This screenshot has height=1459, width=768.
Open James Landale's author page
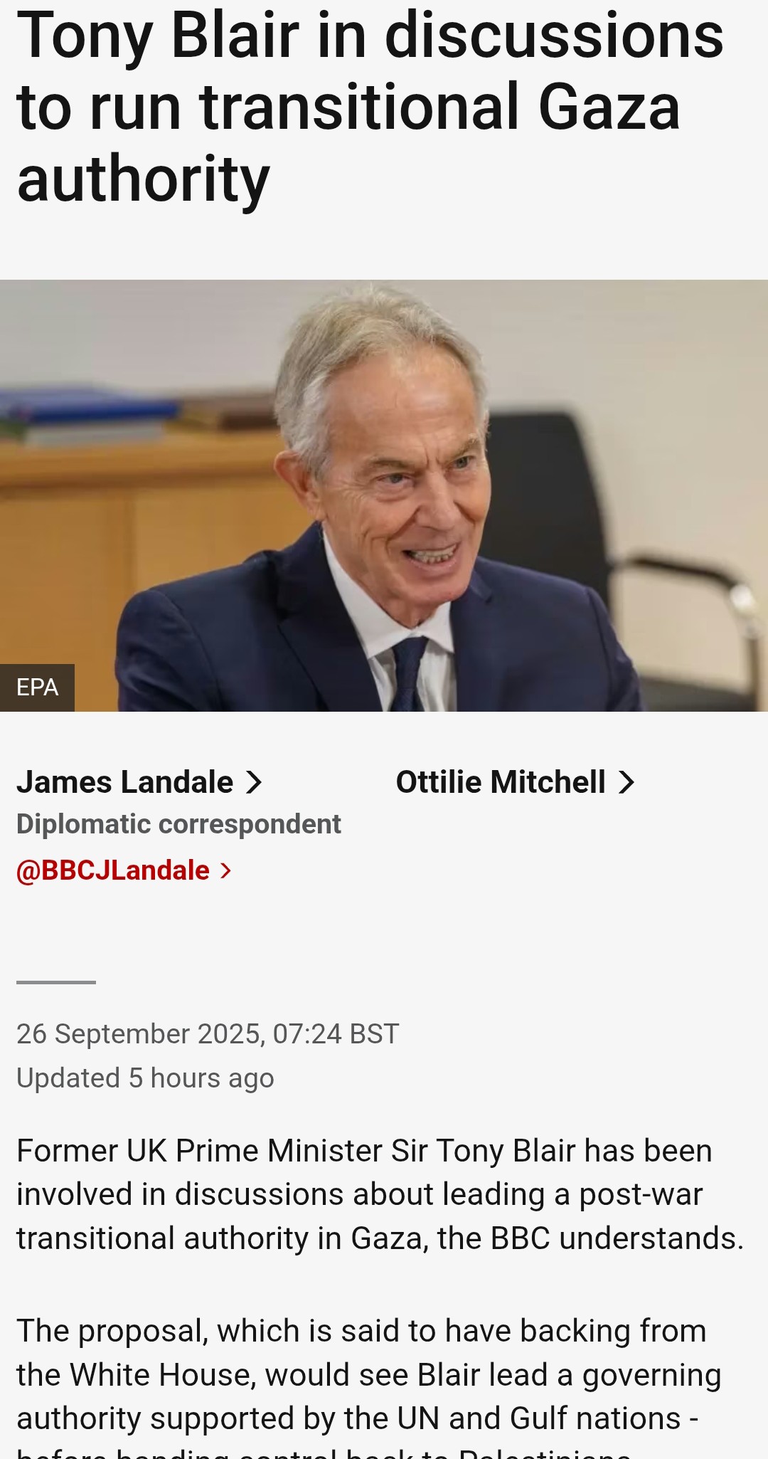pyautogui.click(x=125, y=782)
